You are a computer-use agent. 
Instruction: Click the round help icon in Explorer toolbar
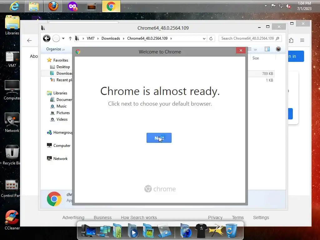278,49
